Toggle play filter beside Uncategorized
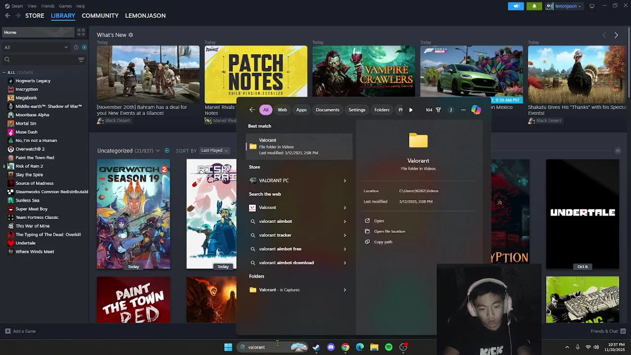The height and width of the screenshot is (355, 631). tap(167, 150)
